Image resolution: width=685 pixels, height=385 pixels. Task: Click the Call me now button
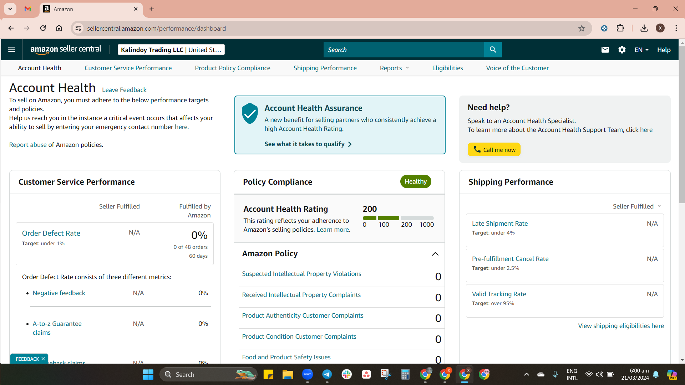click(494, 149)
